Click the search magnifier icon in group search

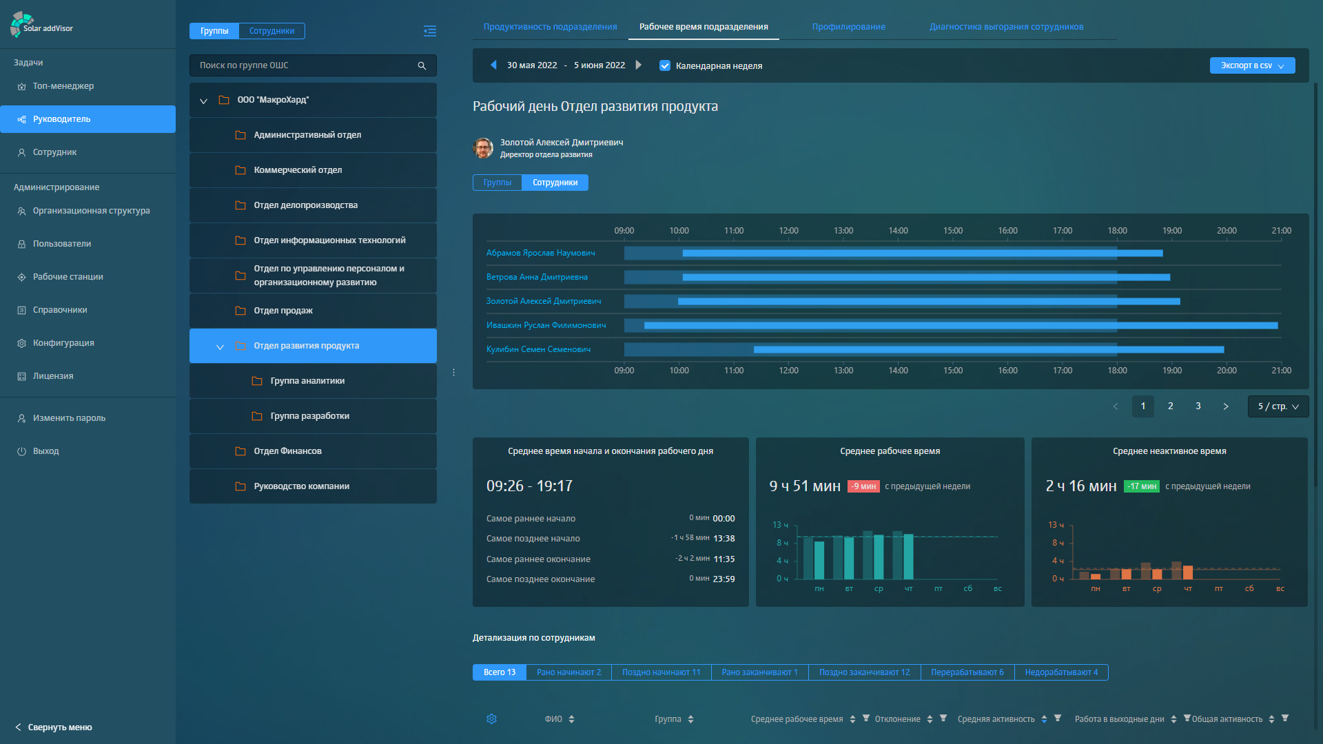pos(422,66)
